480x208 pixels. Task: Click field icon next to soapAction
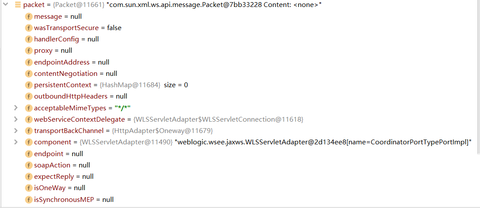[x=29, y=165]
